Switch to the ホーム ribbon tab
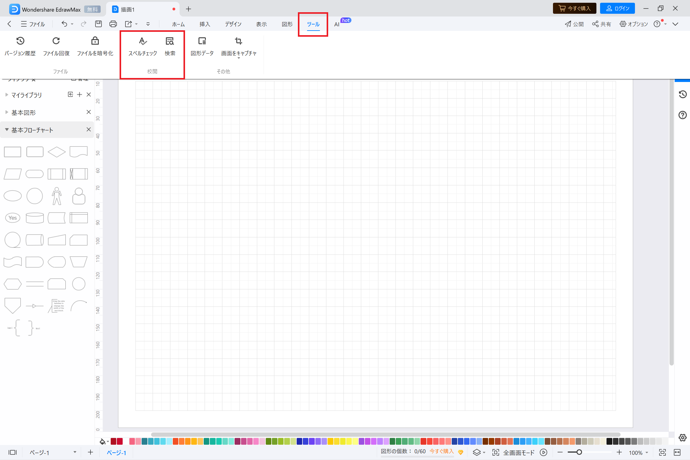690x460 pixels. click(178, 24)
